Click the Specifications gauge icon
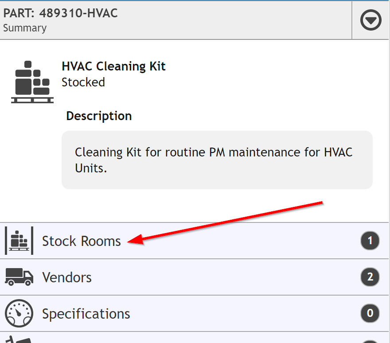 (19, 313)
